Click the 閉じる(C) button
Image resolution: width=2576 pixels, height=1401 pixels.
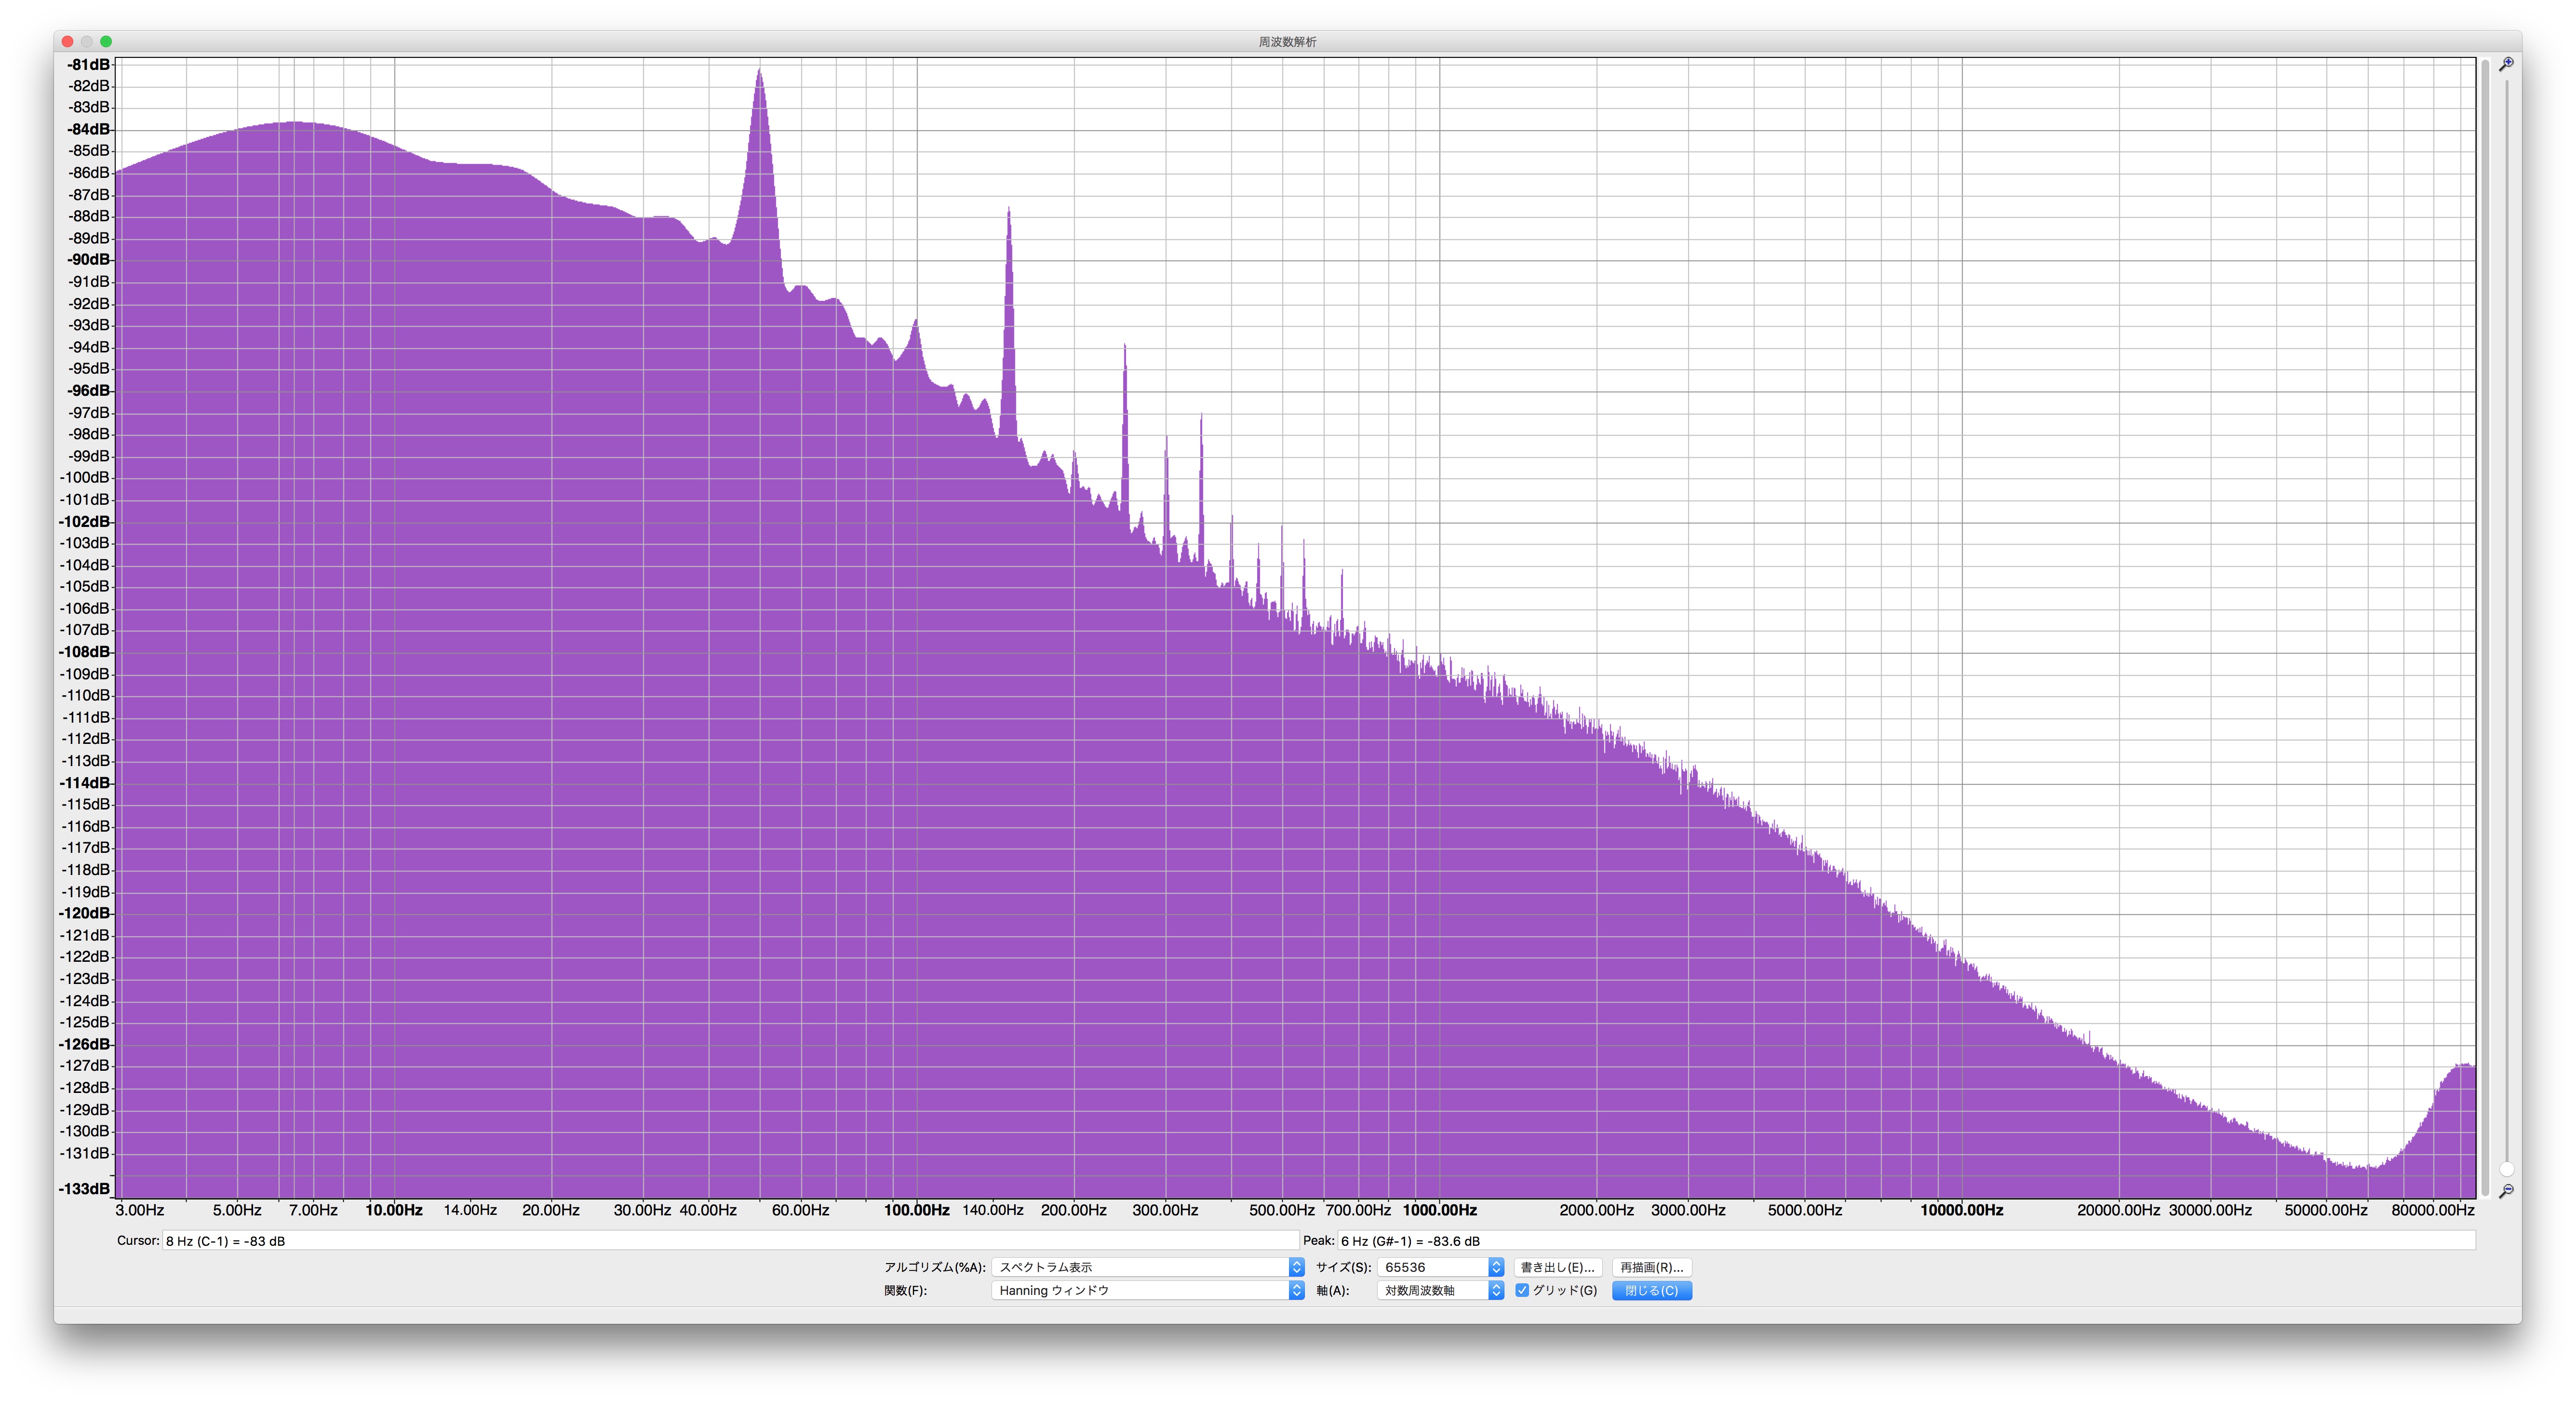click(1652, 1290)
